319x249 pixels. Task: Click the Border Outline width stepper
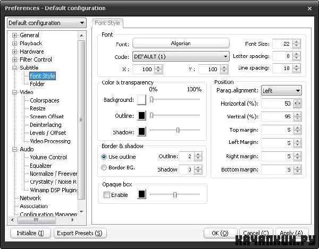click(x=198, y=157)
